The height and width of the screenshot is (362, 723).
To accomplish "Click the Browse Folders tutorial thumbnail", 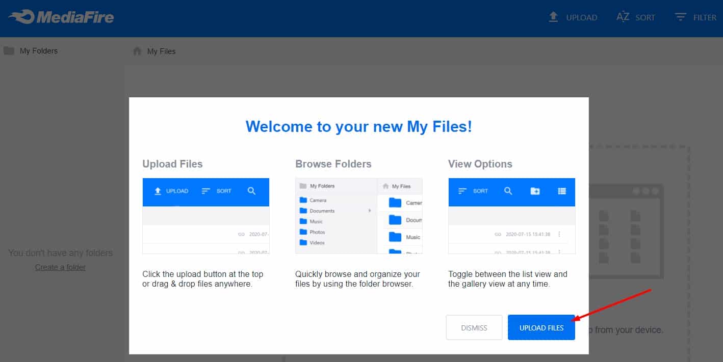I will (x=359, y=216).
